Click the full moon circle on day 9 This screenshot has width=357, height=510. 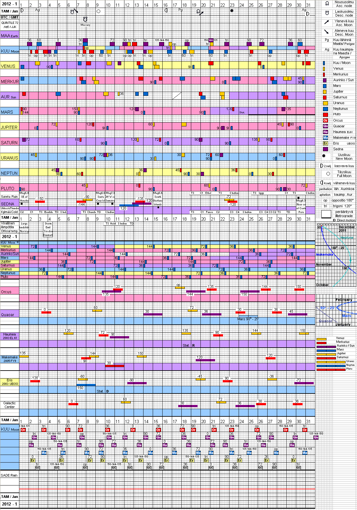[x=98, y=11]
